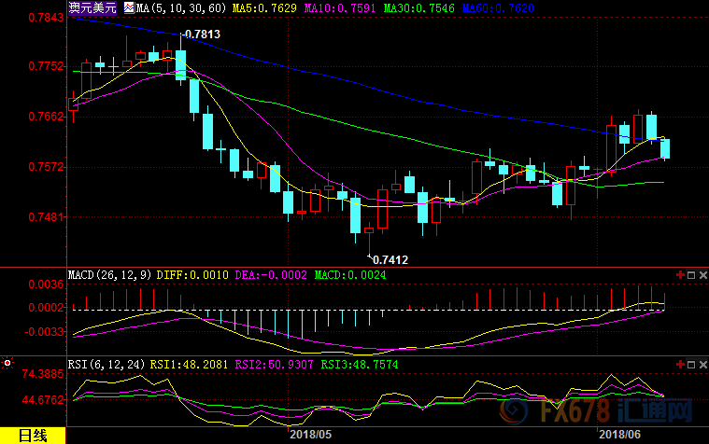Click the 0.7813 high price marker
This screenshot has width=709, height=444.
click(x=202, y=35)
